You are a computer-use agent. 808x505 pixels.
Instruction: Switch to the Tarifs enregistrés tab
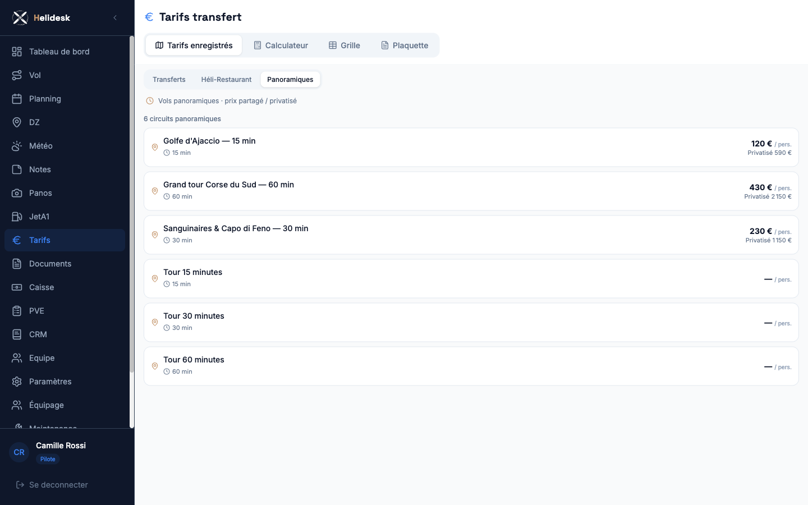point(194,45)
